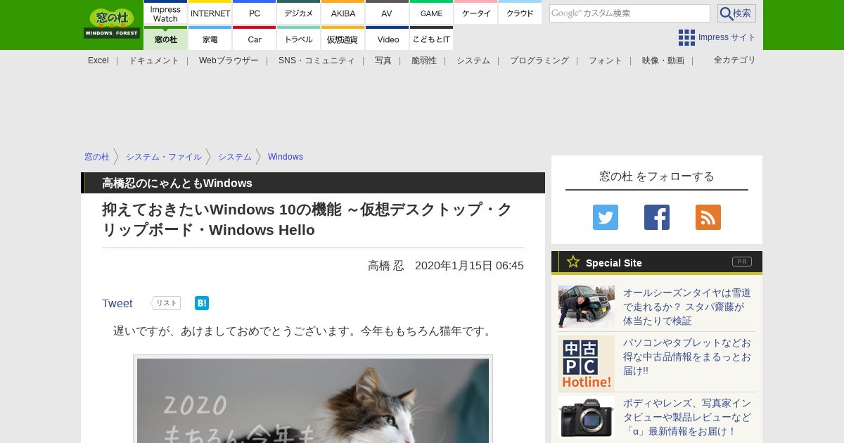Open the 家電 tab
Screen dimensions: 844x443
point(210,38)
